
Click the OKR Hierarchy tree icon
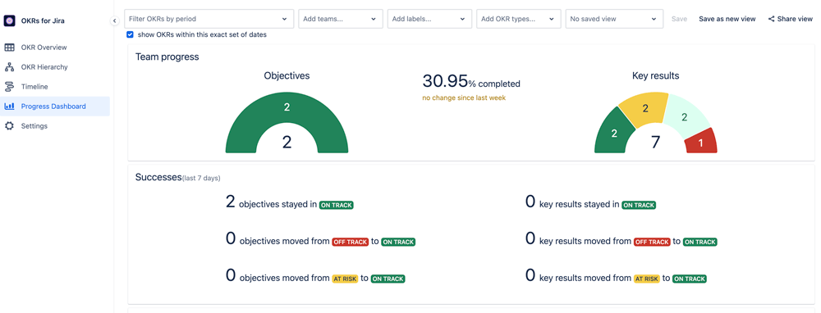click(9, 67)
